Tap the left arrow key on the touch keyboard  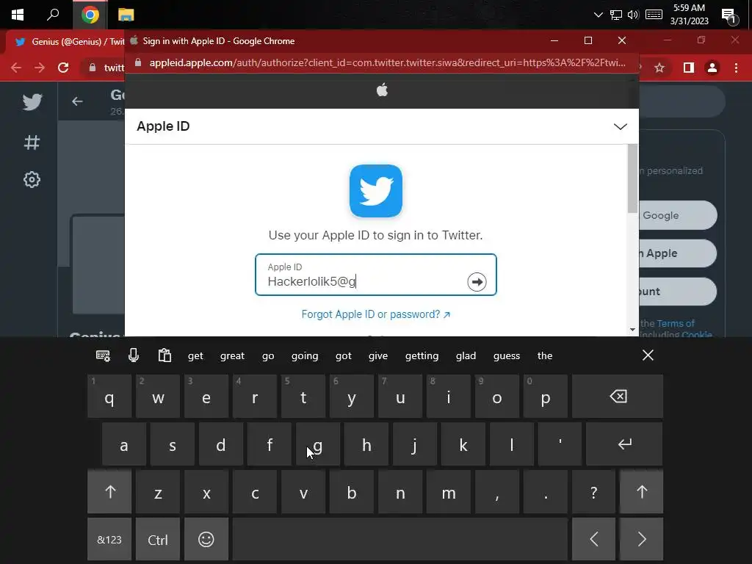(x=593, y=540)
